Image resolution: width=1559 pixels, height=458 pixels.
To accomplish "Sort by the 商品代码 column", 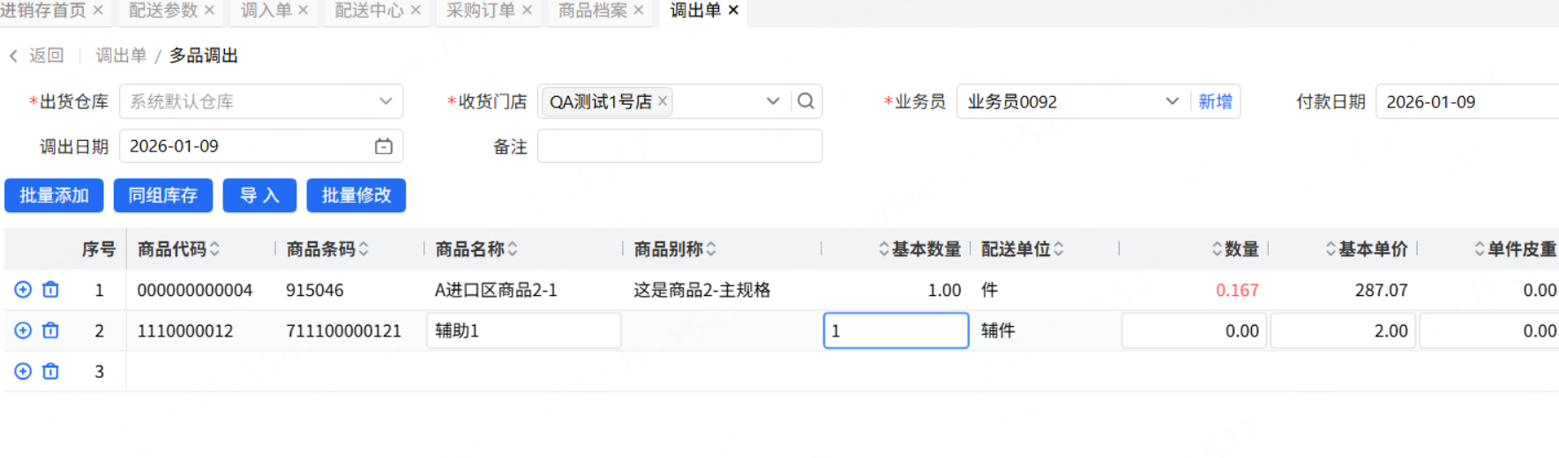I will click(x=214, y=249).
